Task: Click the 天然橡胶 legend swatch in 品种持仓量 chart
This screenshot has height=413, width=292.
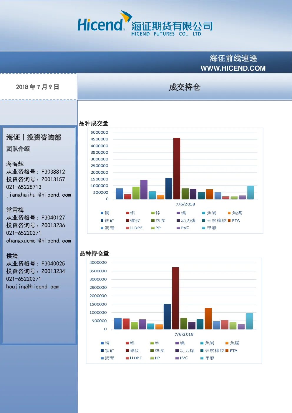Action: point(202,351)
